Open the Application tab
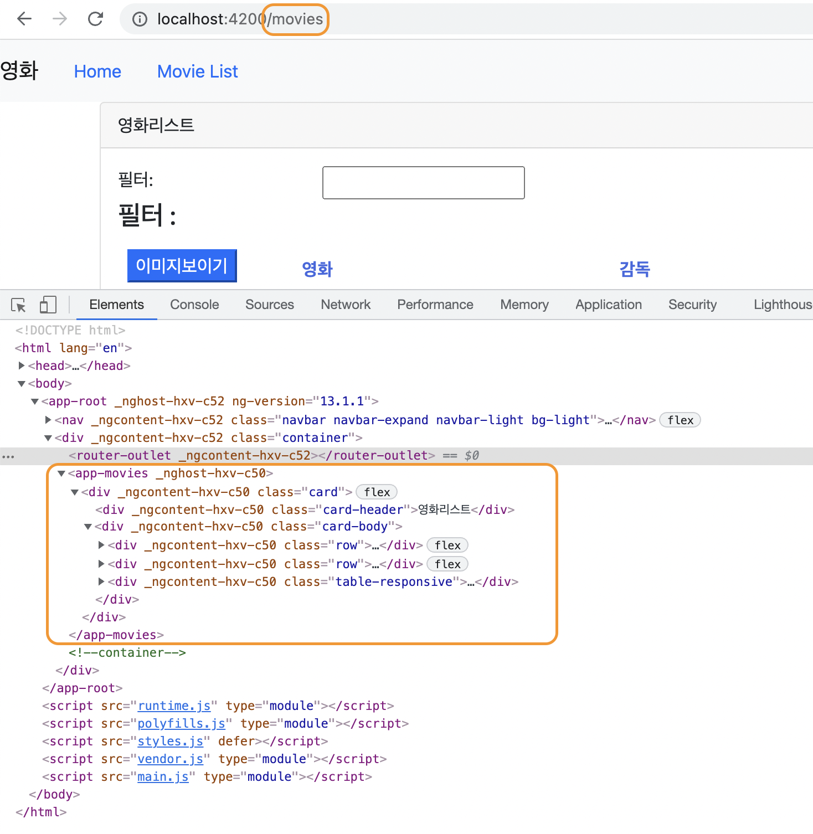813x834 pixels. coord(609,305)
